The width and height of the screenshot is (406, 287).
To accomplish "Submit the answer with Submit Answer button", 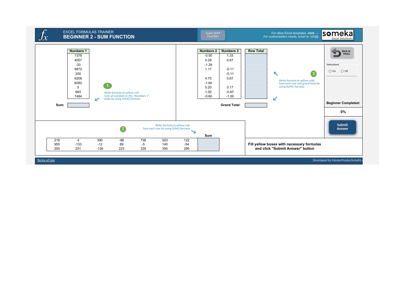I will click(342, 127).
